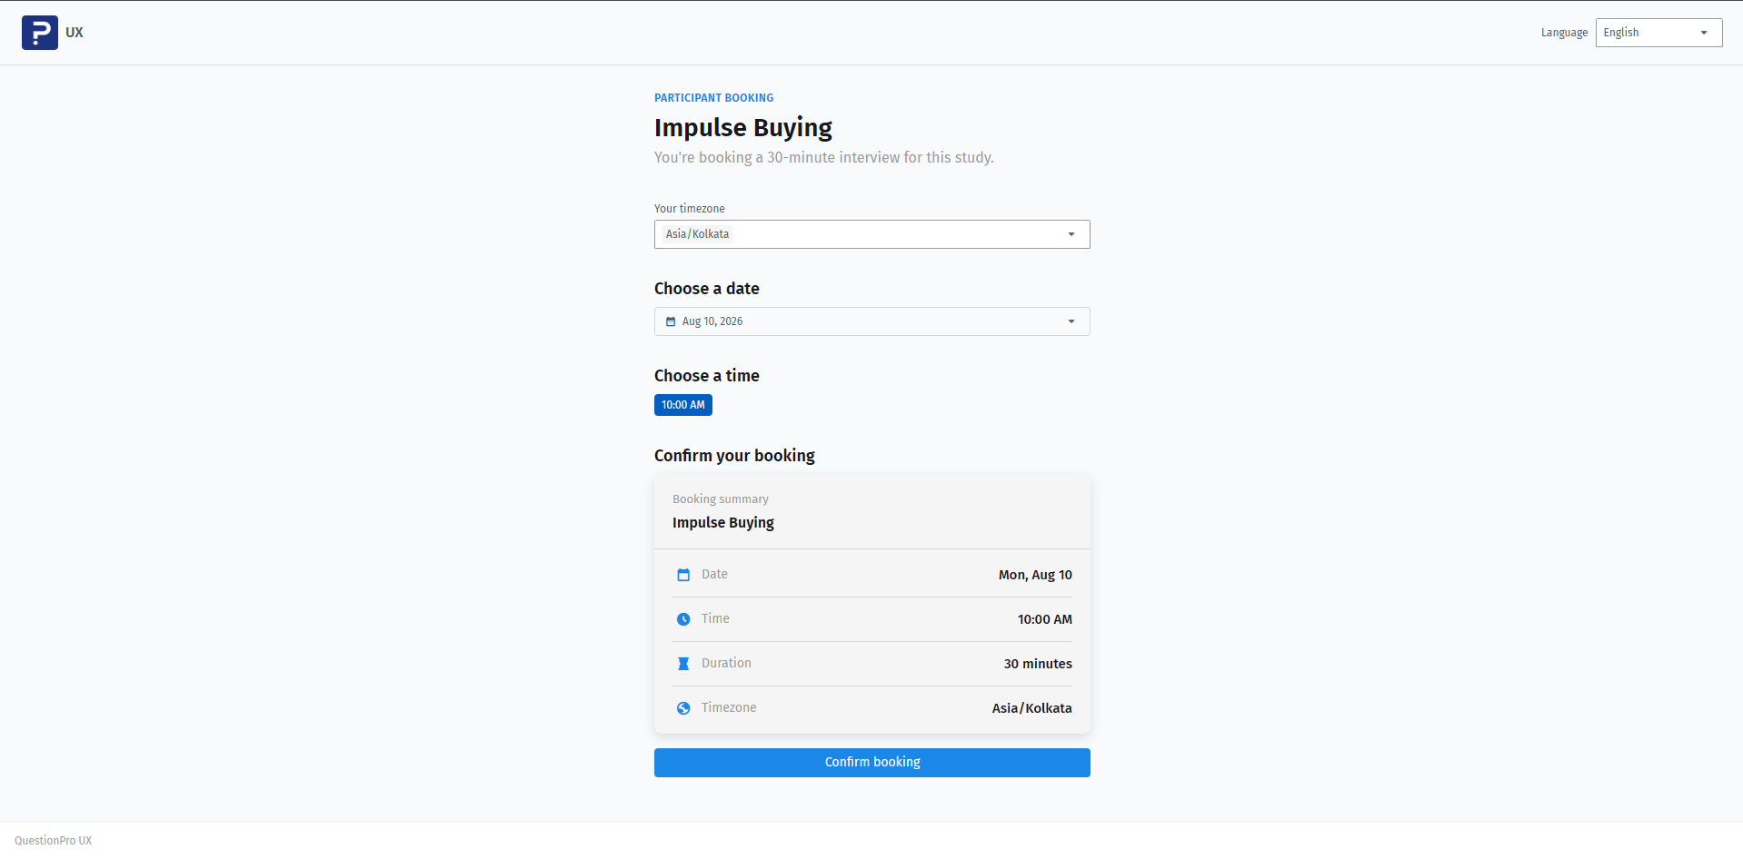Click the Confirm booking button
Image resolution: width=1743 pixels, height=859 pixels.
coord(871,763)
